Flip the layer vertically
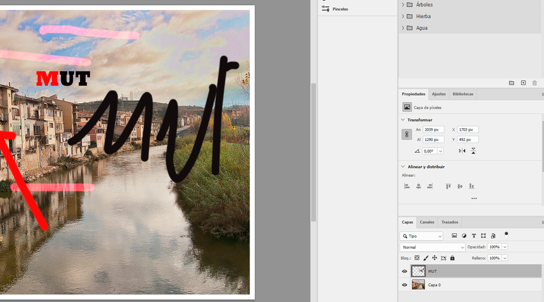The height and width of the screenshot is (302, 544). pyautogui.click(x=473, y=151)
